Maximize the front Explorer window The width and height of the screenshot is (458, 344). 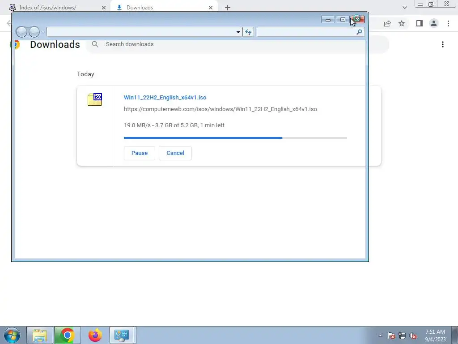343,20
